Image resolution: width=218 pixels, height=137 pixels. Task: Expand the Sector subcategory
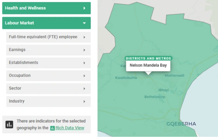pyautogui.click(x=48, y=89)
